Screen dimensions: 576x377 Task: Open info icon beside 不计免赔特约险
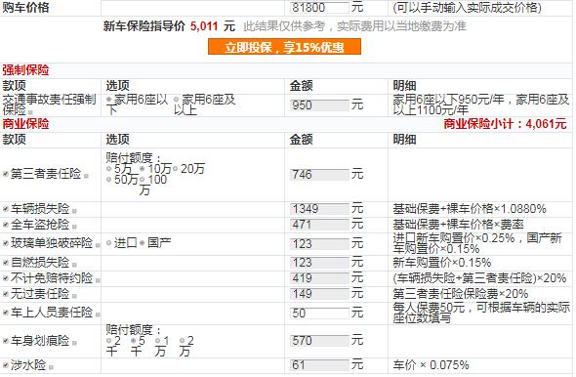[x=98, y=280]
